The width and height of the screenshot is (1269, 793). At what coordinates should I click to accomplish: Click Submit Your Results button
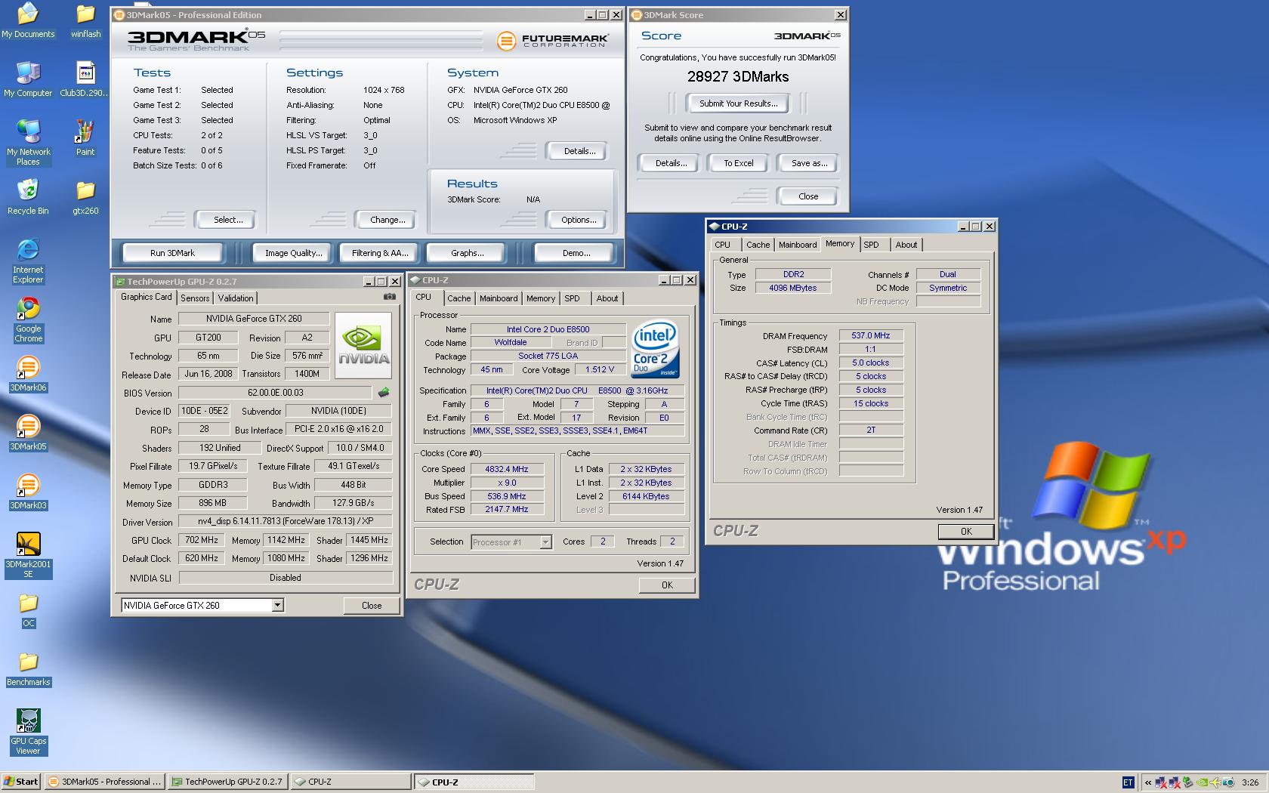[x=738, y=103]
